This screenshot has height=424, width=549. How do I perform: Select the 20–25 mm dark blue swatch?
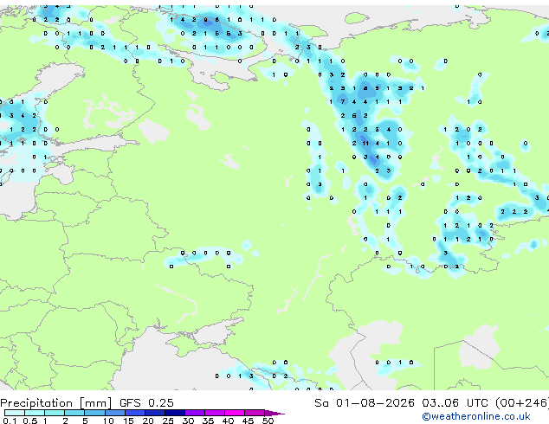tap(155, 413)
